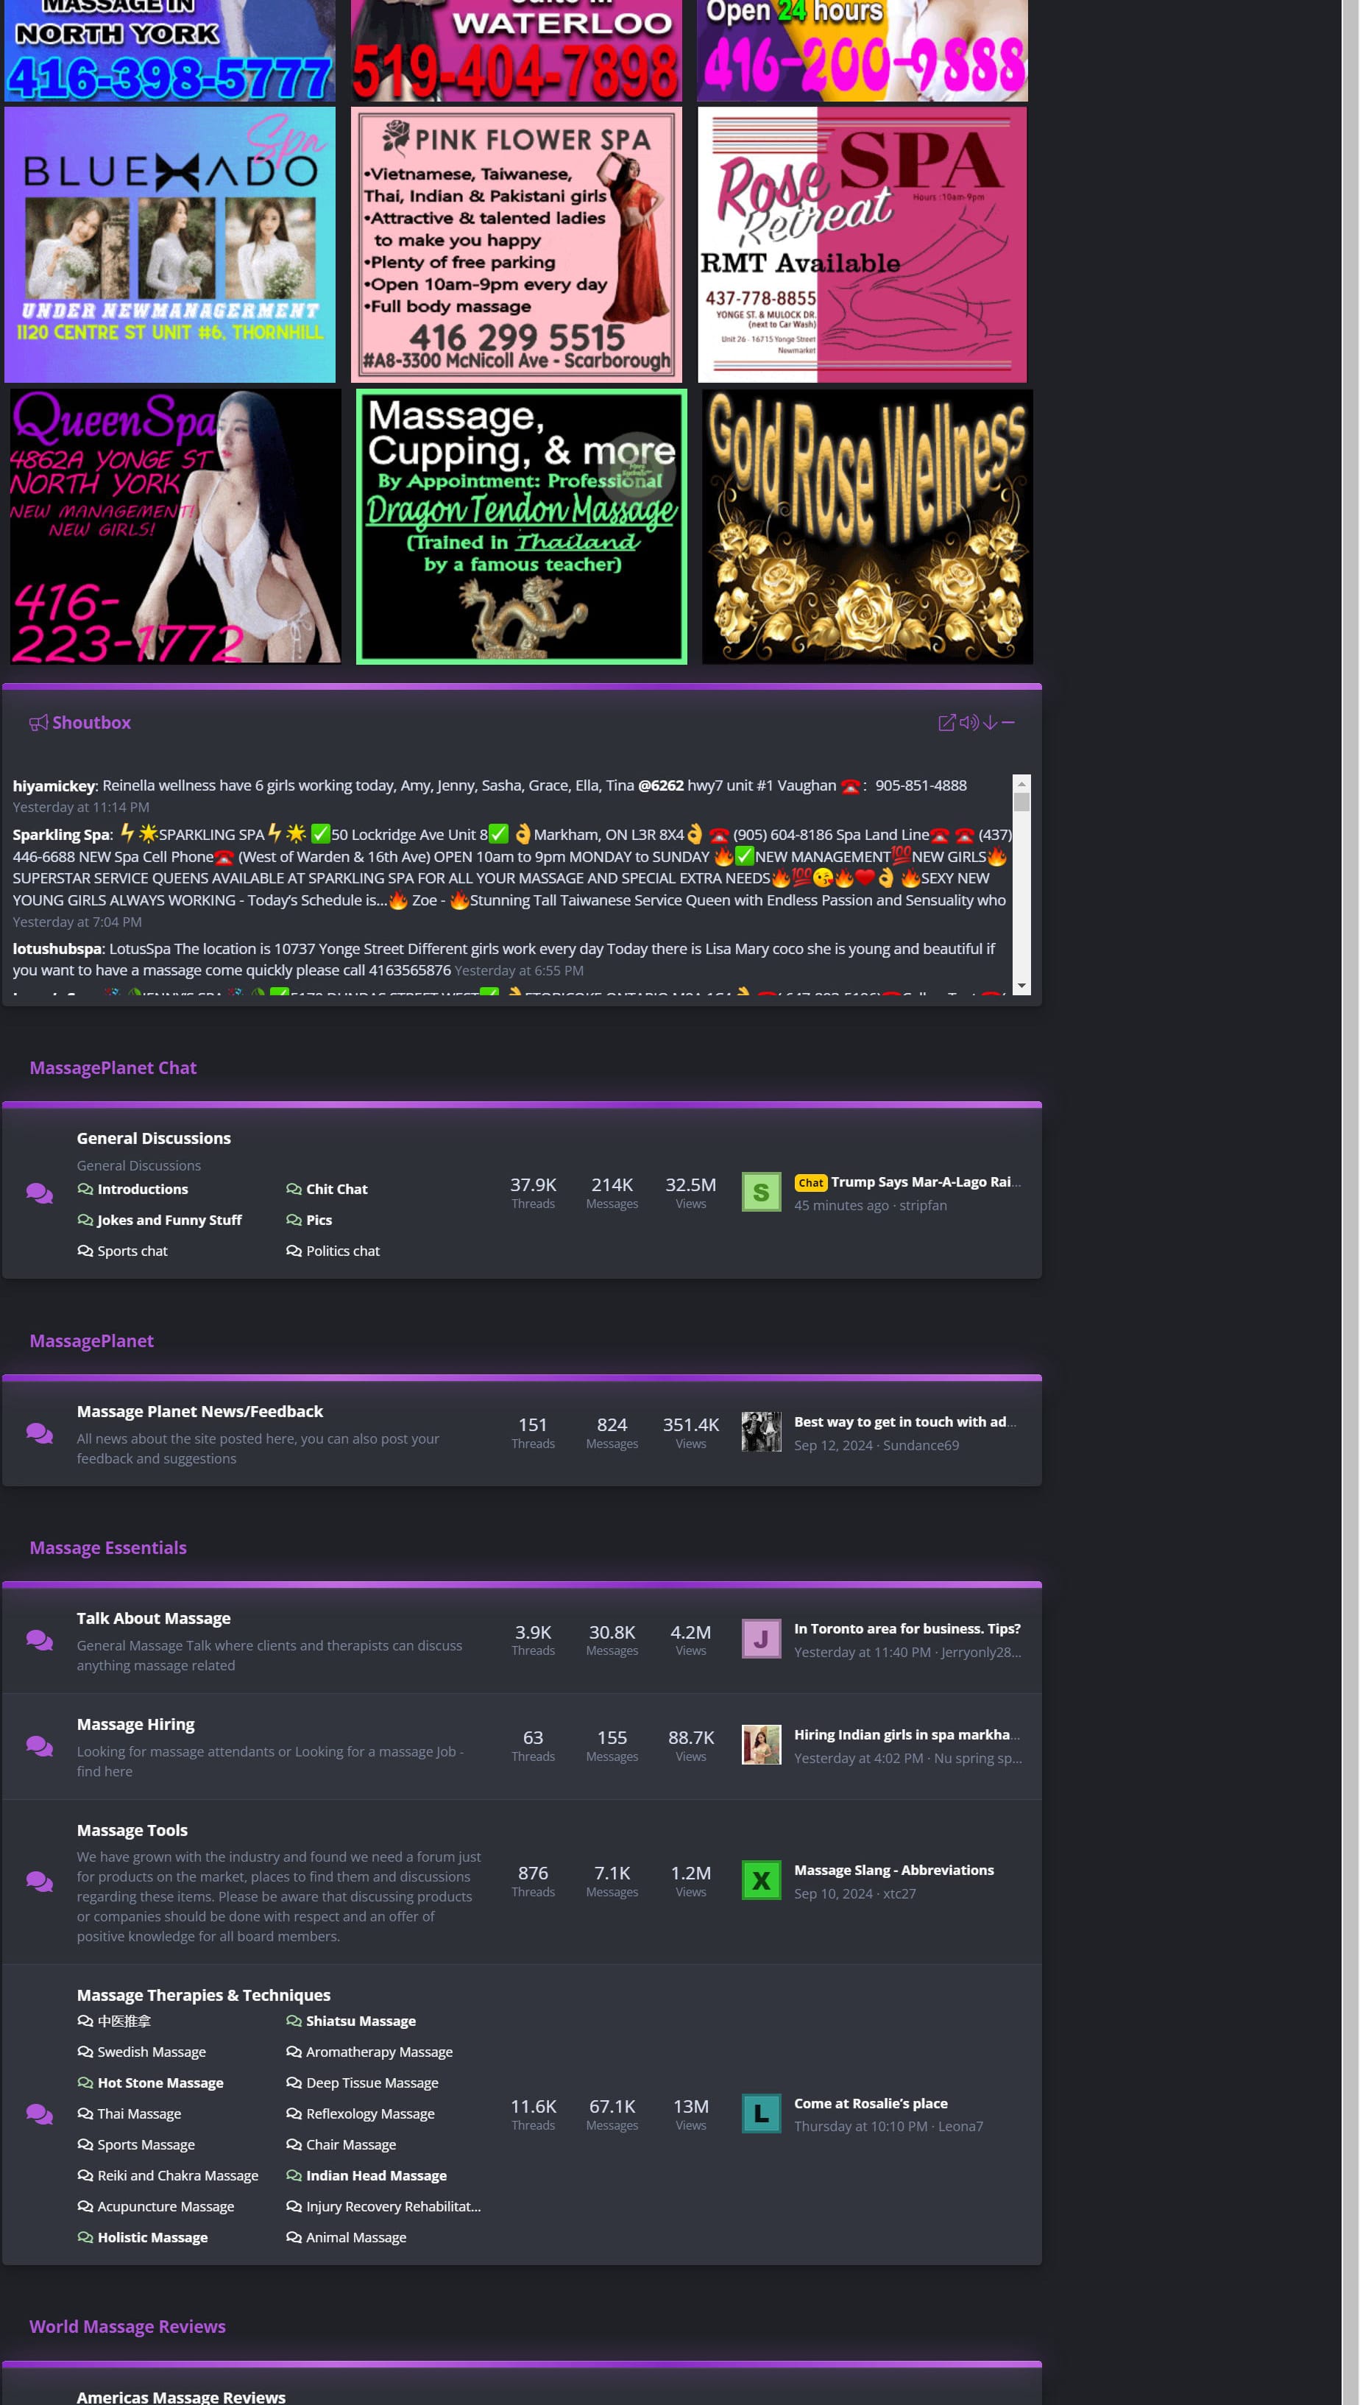The width and height of the screenshot is (1360, 2405).
Task: Select the Shiatsu Massage subforum
Action: point(361,2020)
